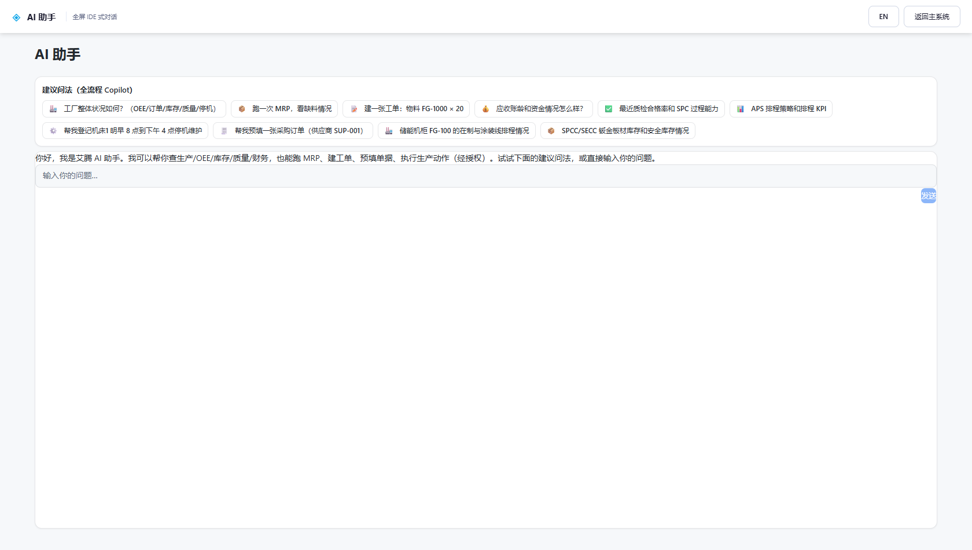The height and width of the screenshot is (550, 972).
Task: Click the box icon beside 跑一次 MRP
Action: pos(242,109)
